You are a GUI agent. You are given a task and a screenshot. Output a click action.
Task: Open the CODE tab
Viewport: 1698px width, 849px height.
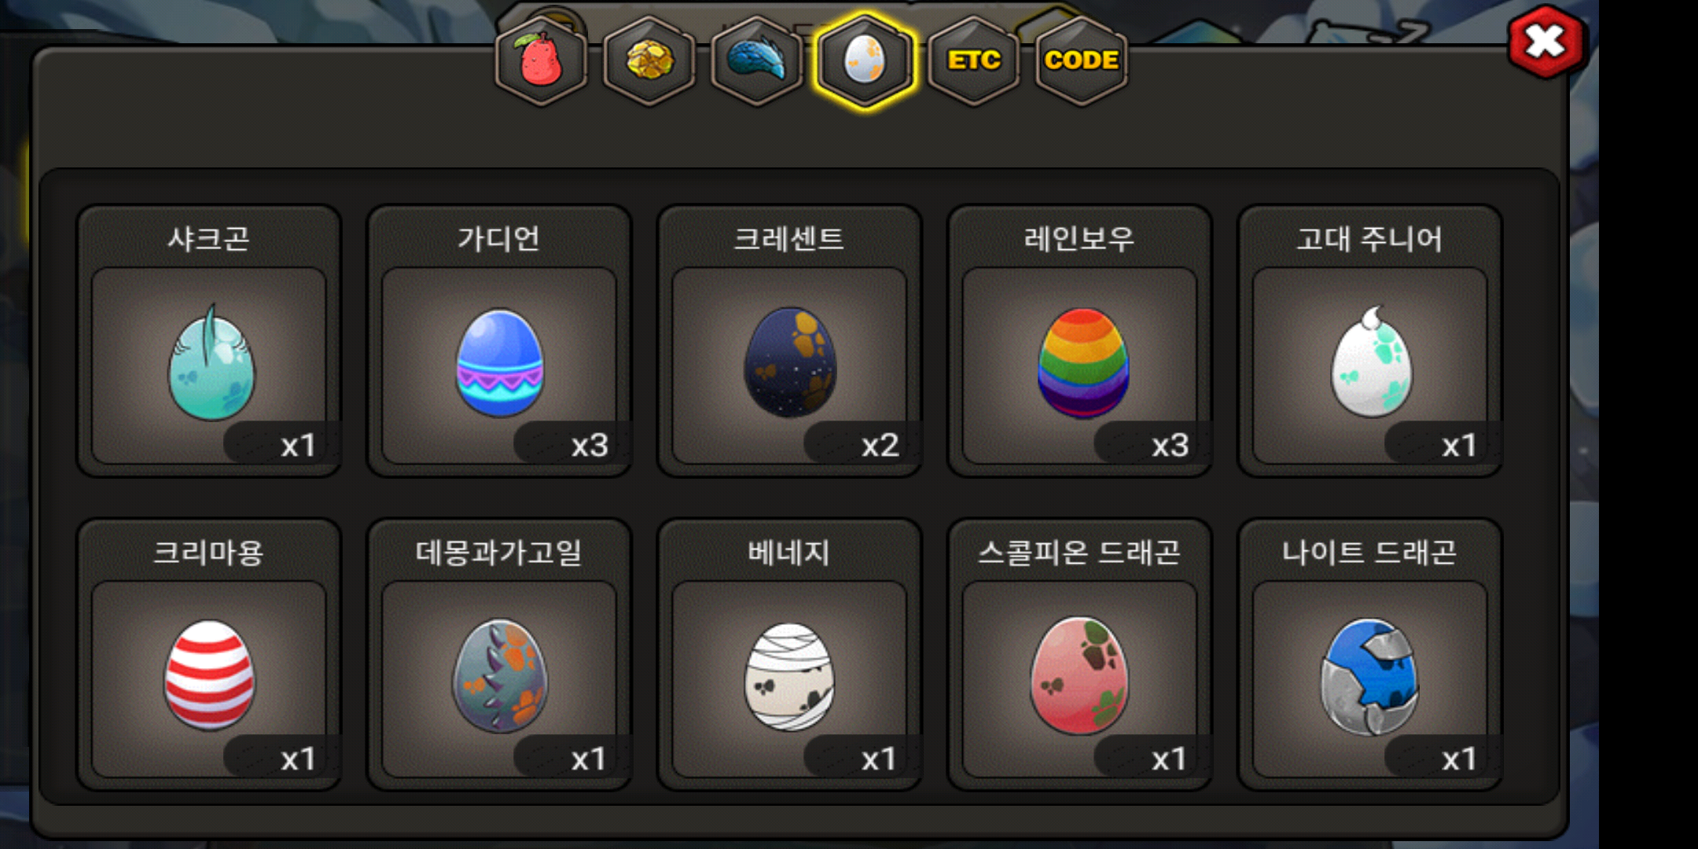(1082, 60)
